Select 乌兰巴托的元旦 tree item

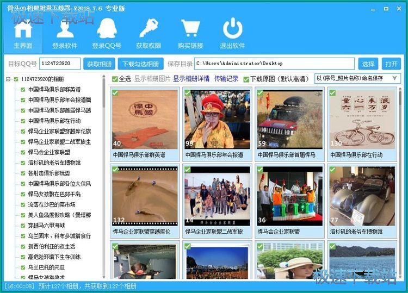point(47,267)
